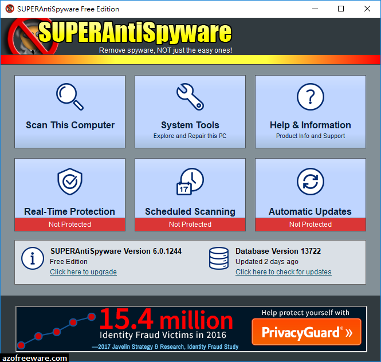The image size is (381, 362).
Task: Click the database stack icon
Action: pos(219,258)
